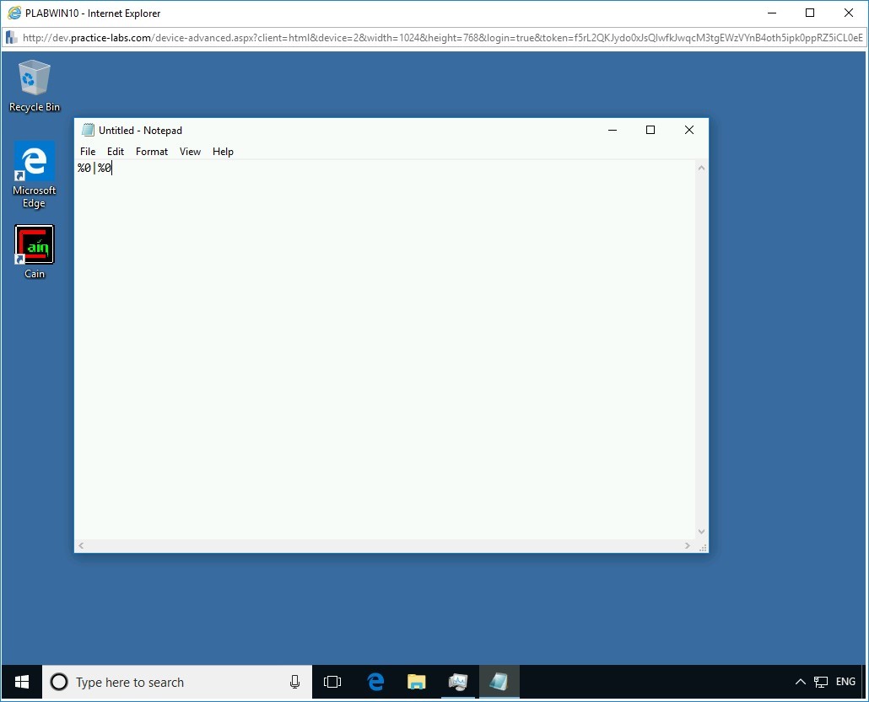The width and height of the screenshot is (869, 702).
Task: Open the View menu in Notepad
Action: [190, 152]
